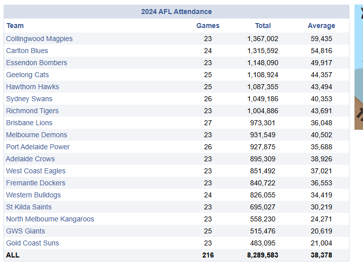Open Brisbane Lions team link
Viewport: 363px width, 265px height.
coord(29,123)
